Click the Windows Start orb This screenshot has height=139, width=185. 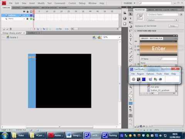[5, 135]
